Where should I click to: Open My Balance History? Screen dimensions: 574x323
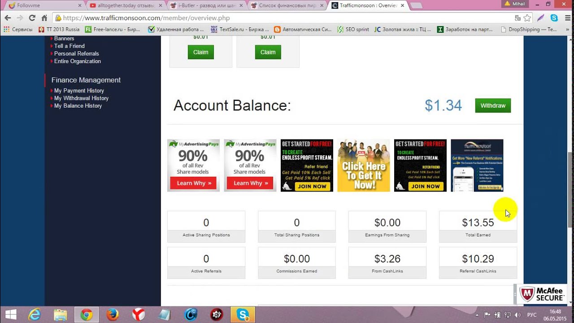tap(78, 106)
